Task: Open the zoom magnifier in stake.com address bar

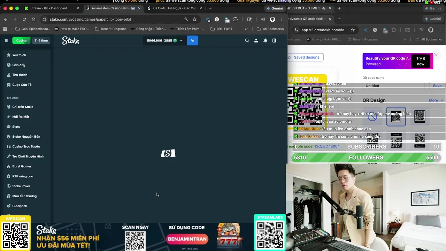Action: [x=186, y=19]
